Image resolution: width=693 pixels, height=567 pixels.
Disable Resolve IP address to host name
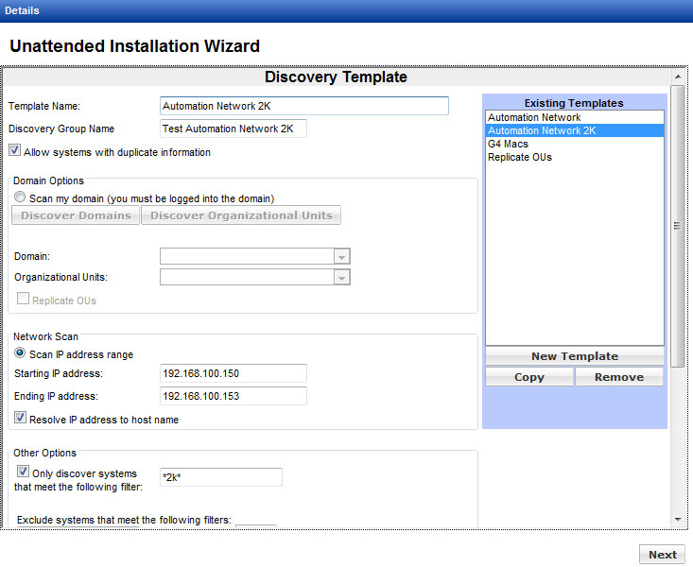[x=21, y=419]
